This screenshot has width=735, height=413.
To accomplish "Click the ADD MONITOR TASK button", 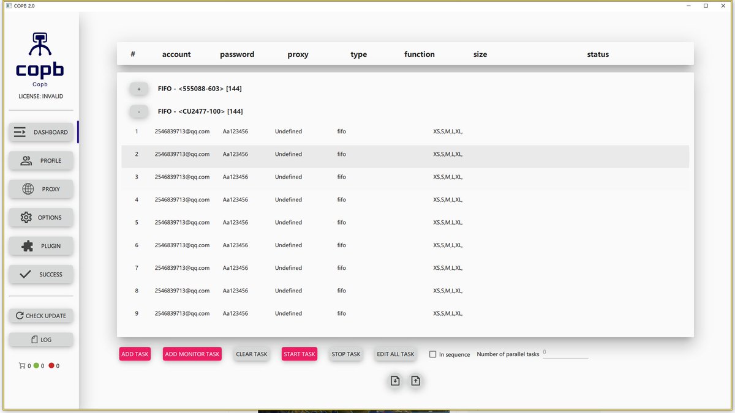I will [x=192, y=354].
